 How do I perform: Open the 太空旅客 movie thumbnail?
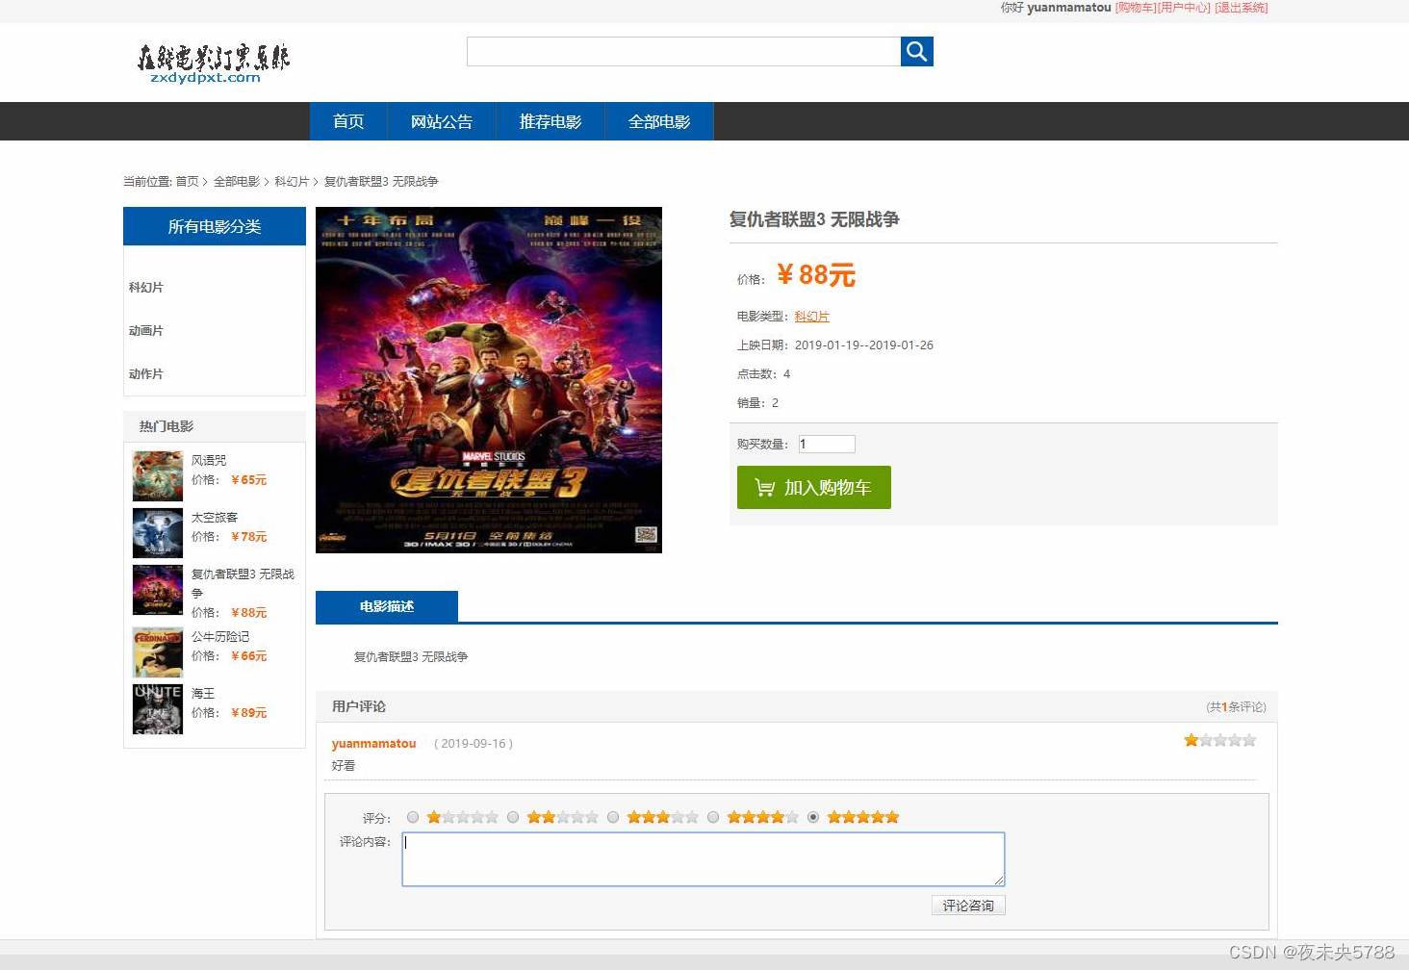(x=158, y=533)
